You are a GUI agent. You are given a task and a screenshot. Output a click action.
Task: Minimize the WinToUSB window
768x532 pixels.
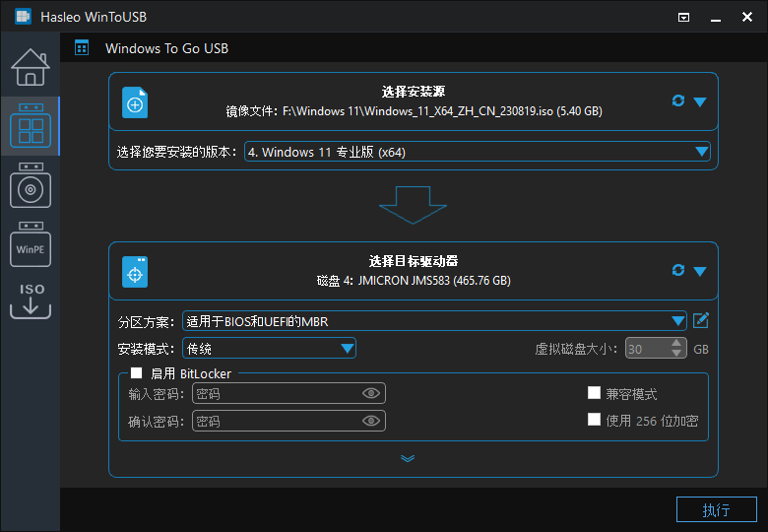716,20
